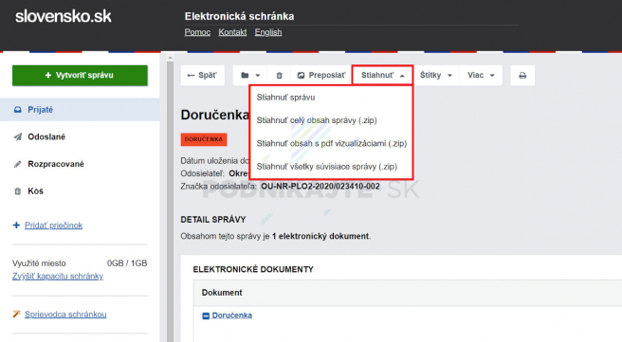Go back with the Späť button

202,75
